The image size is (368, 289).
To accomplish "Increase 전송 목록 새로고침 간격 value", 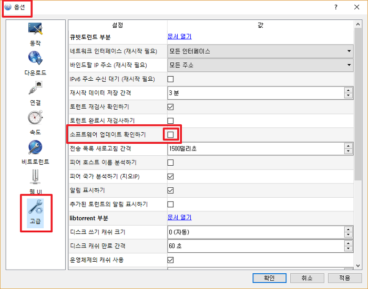I will [x=349, y=146].
